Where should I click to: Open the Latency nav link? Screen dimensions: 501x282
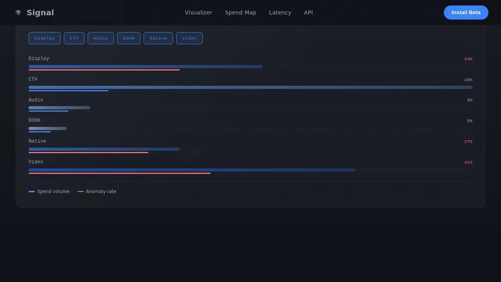(x=280, y=13)
